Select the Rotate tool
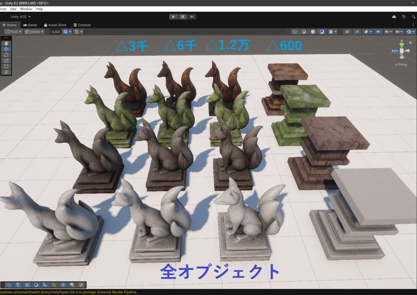 [x=6, y=55]
